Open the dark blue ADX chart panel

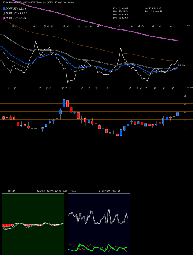coord(99,224)
